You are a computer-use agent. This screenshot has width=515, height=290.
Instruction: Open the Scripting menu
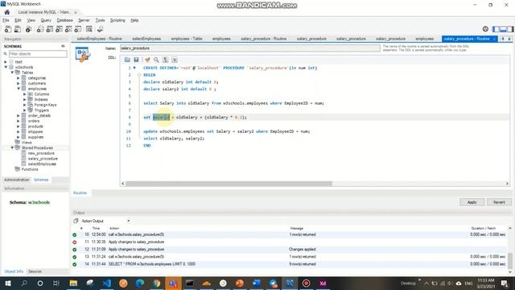coord(117,20)
